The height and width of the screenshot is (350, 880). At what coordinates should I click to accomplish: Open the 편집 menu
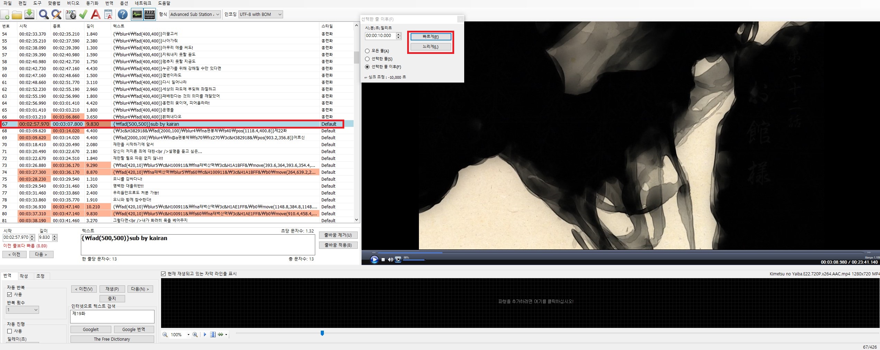point(22,3)
